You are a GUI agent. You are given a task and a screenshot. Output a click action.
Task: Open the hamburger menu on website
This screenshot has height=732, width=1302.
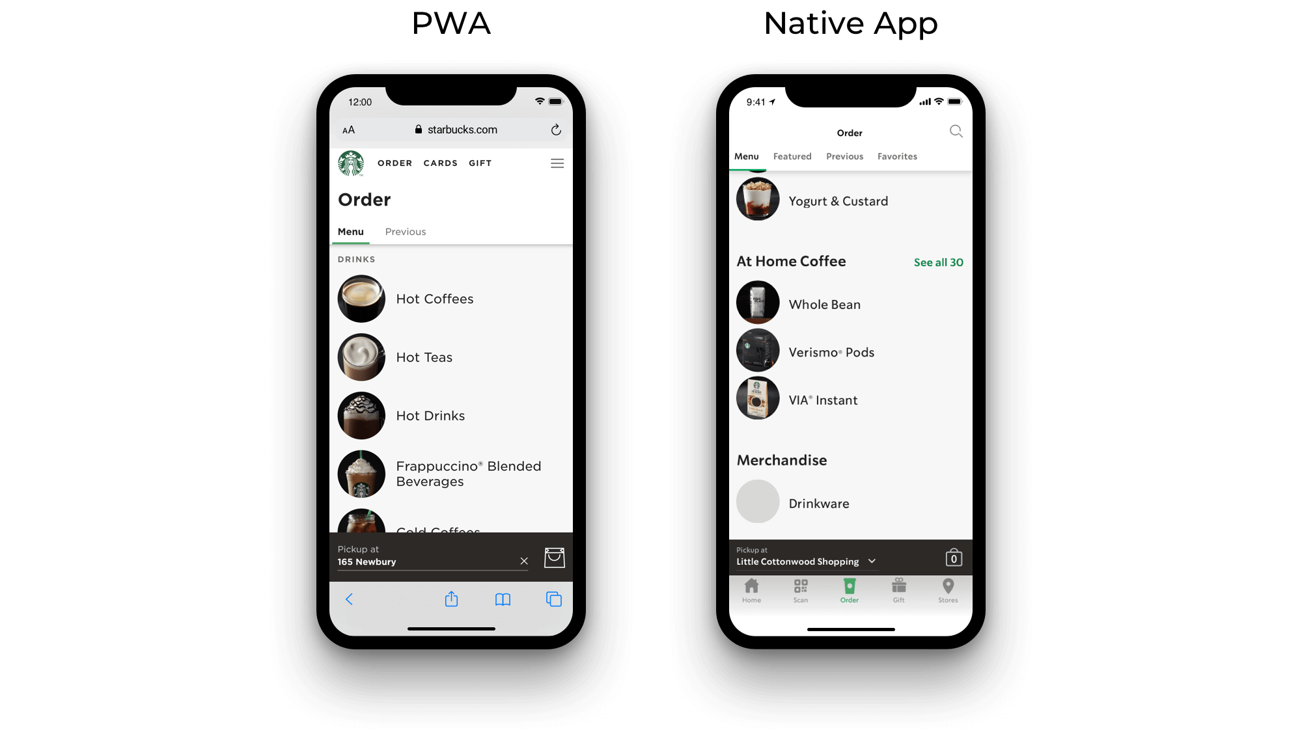(556, 162)
